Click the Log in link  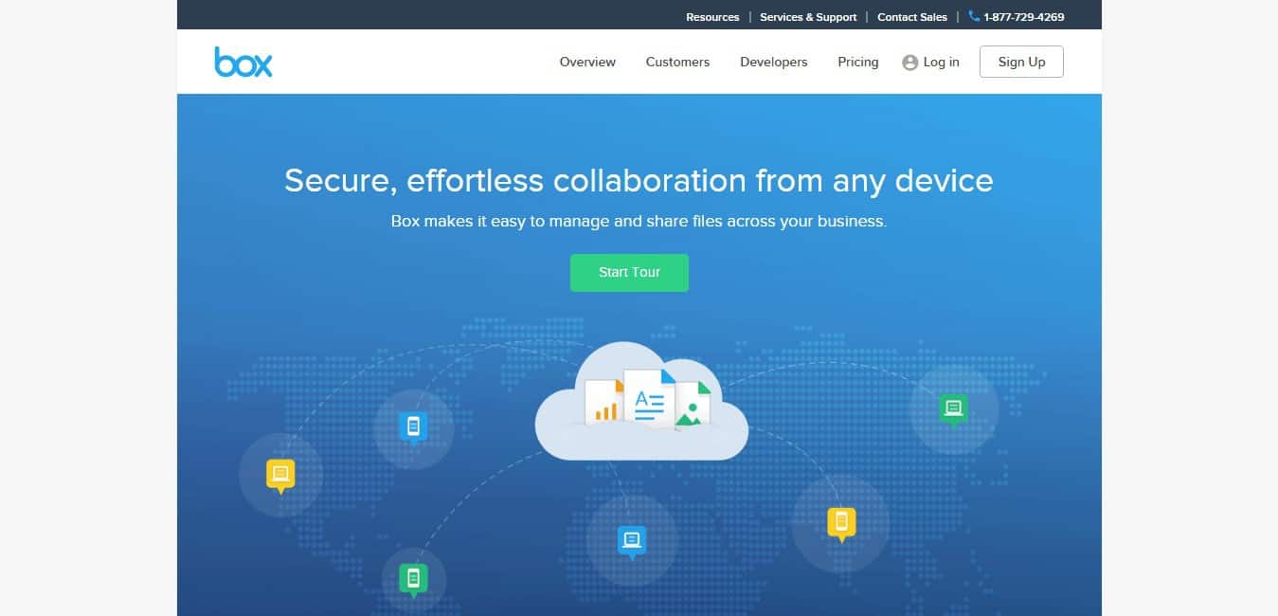941,62
